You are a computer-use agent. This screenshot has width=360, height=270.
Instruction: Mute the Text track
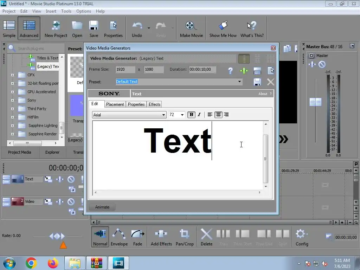tap(71, 179)
